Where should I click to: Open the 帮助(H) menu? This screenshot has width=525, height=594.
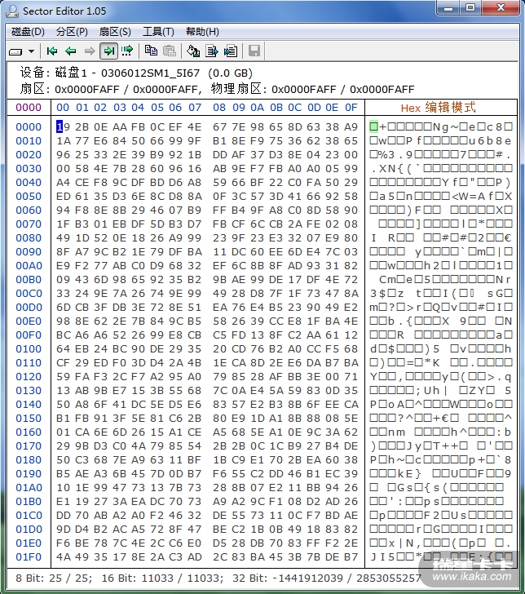[x=202, y=32]
